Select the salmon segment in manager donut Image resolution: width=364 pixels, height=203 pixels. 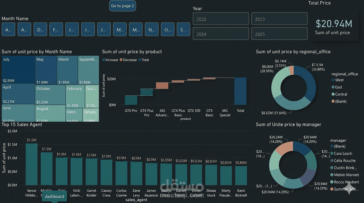click(x=285, y=148)
